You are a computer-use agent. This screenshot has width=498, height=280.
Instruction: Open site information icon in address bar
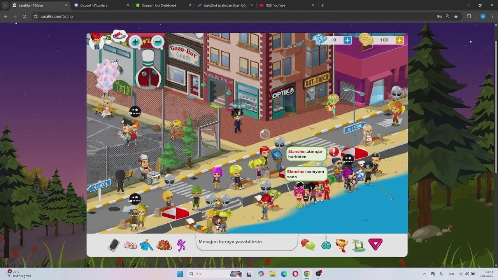(35, 16)
